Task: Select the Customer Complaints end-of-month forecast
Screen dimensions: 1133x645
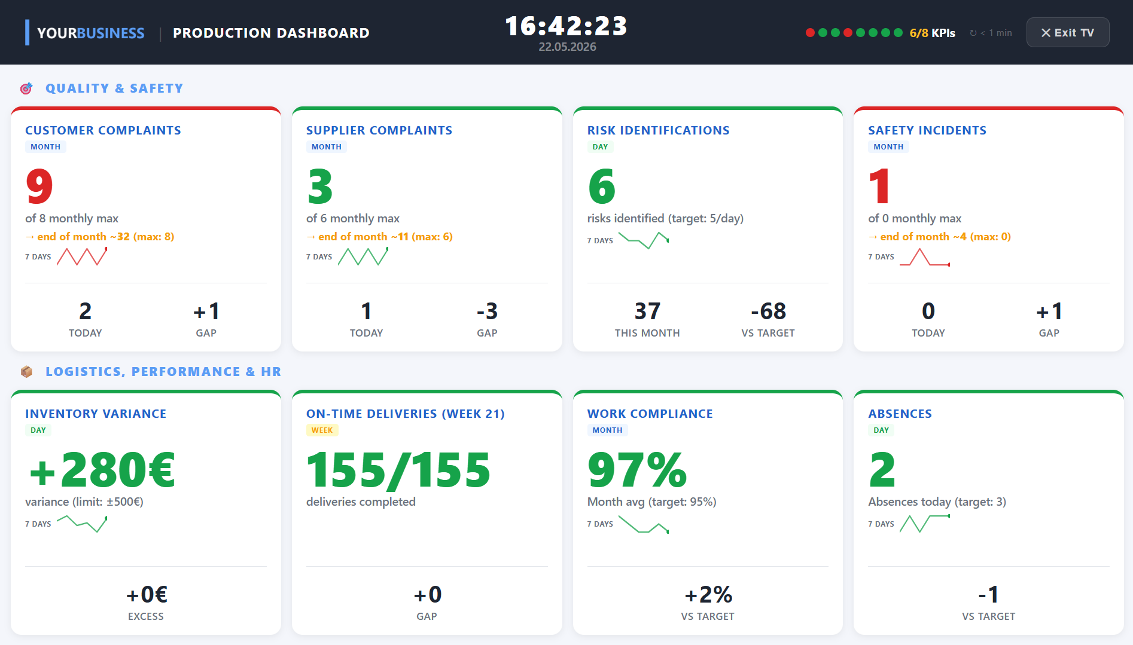Action: (100, 237)
